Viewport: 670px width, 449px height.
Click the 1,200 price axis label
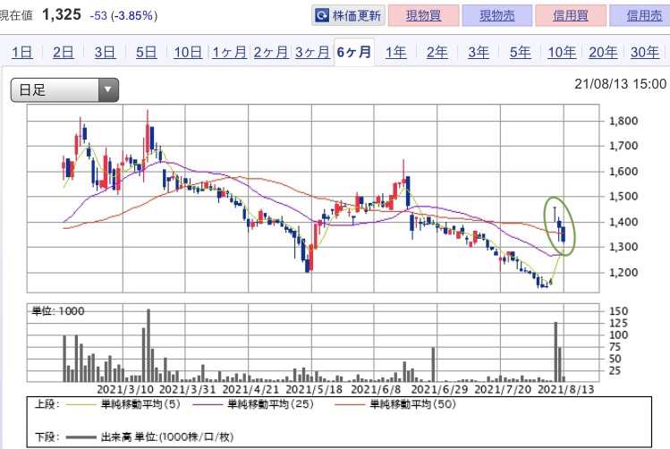[x=623, y=272]
